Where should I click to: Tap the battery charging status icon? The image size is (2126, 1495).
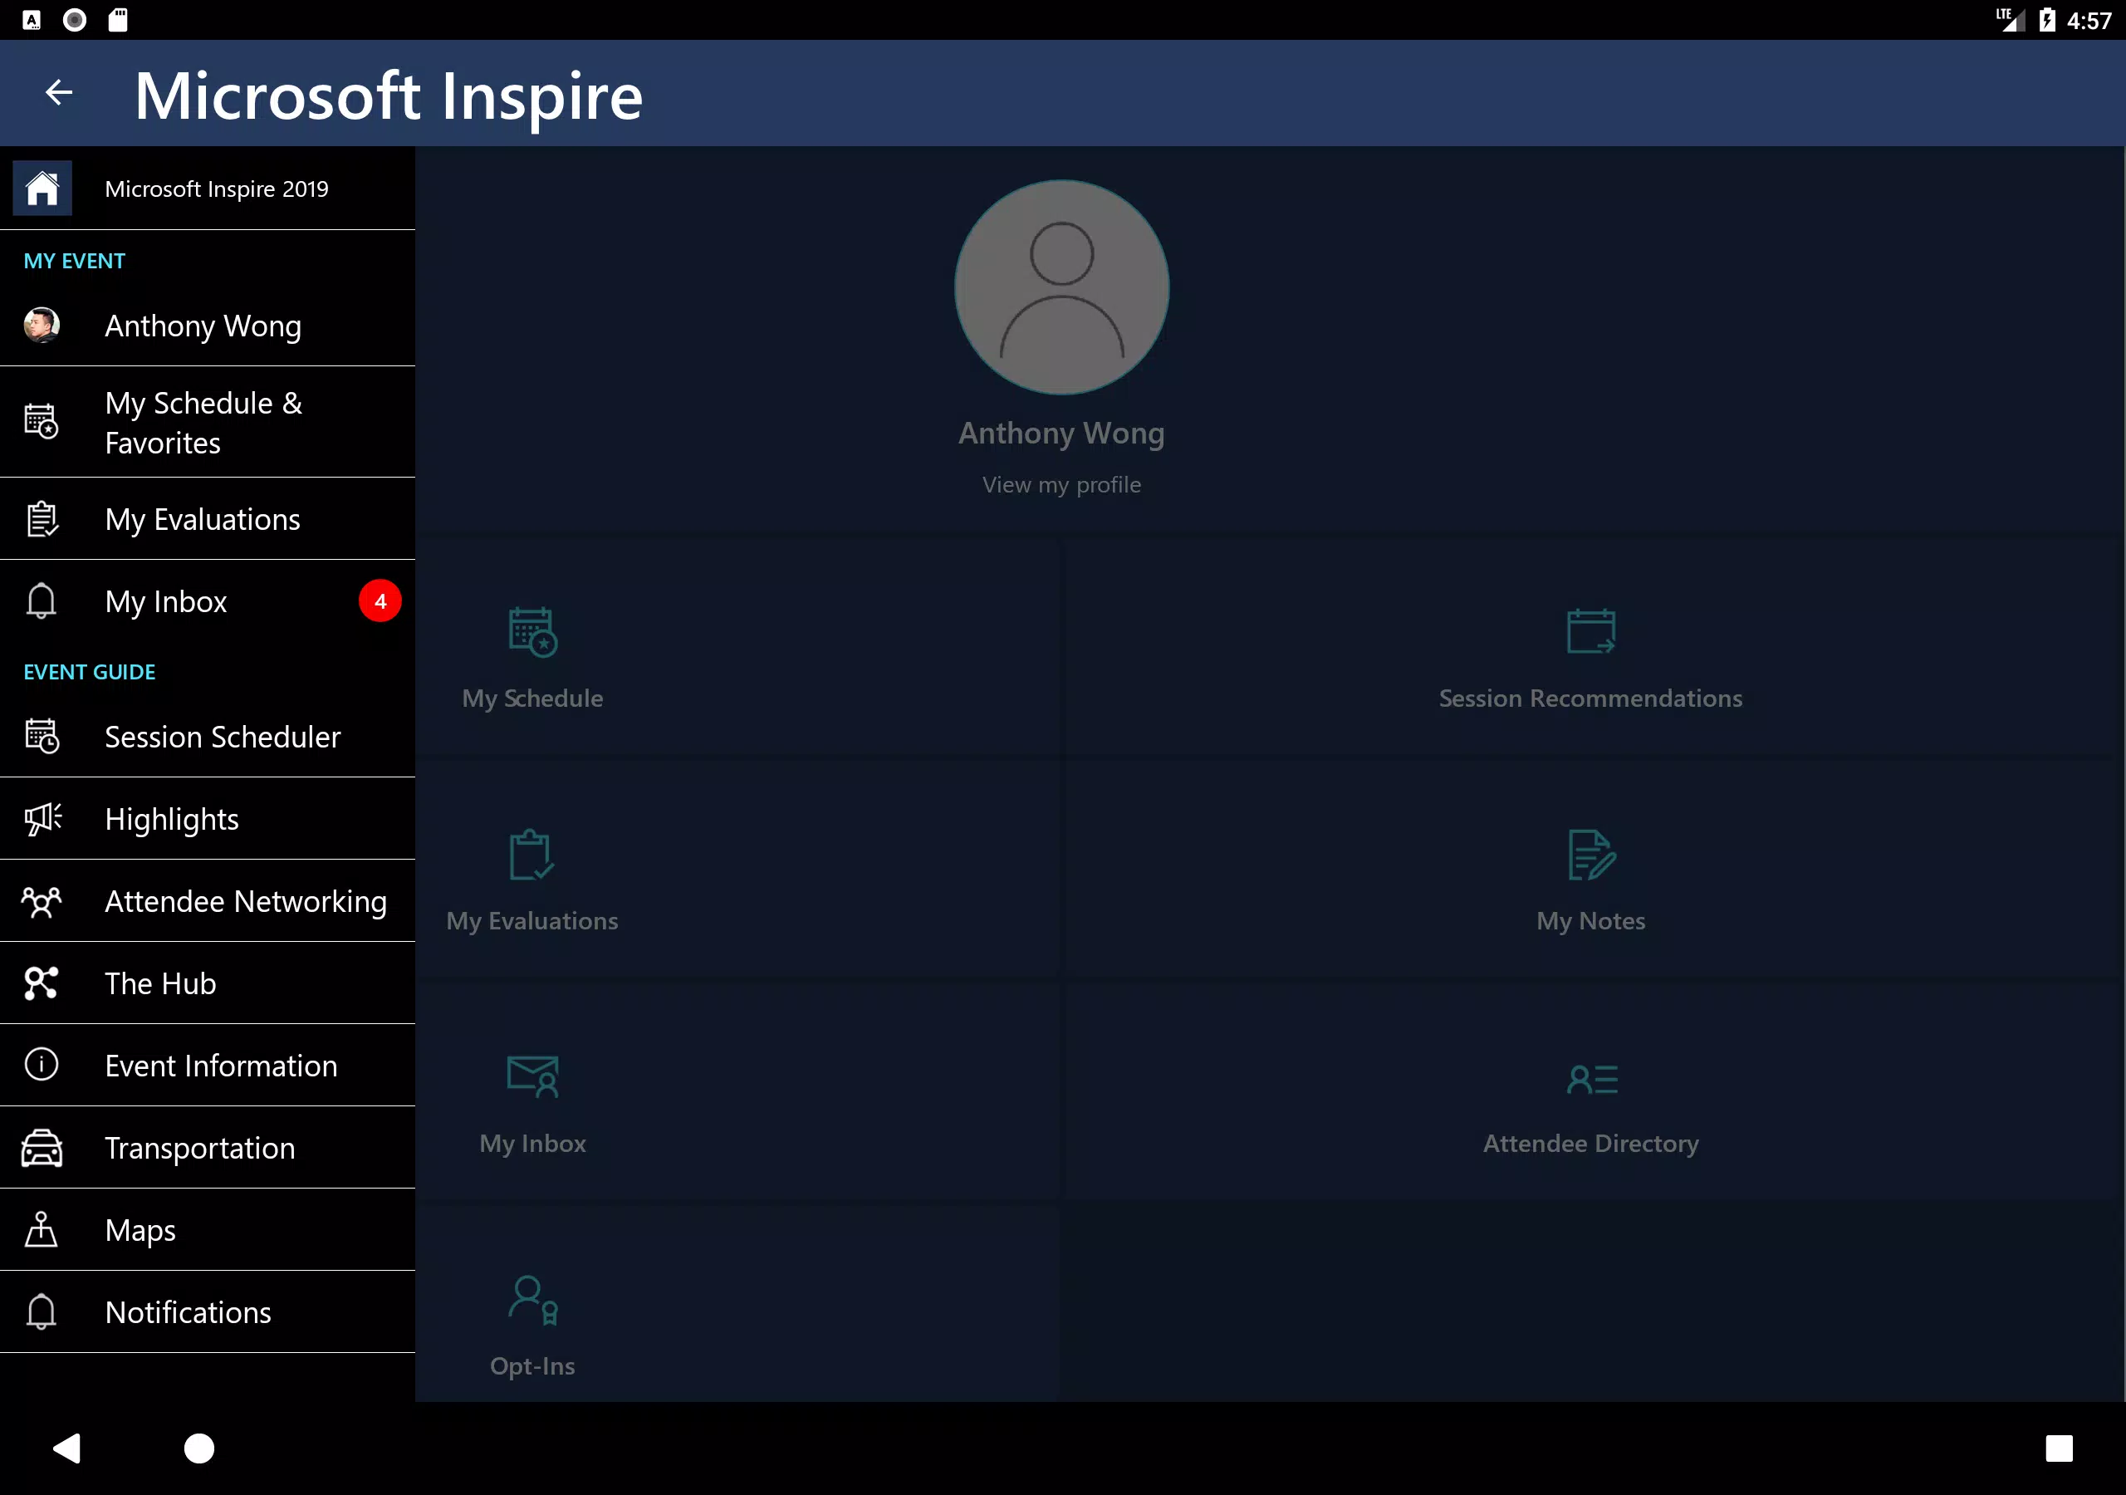(2047, 19)
